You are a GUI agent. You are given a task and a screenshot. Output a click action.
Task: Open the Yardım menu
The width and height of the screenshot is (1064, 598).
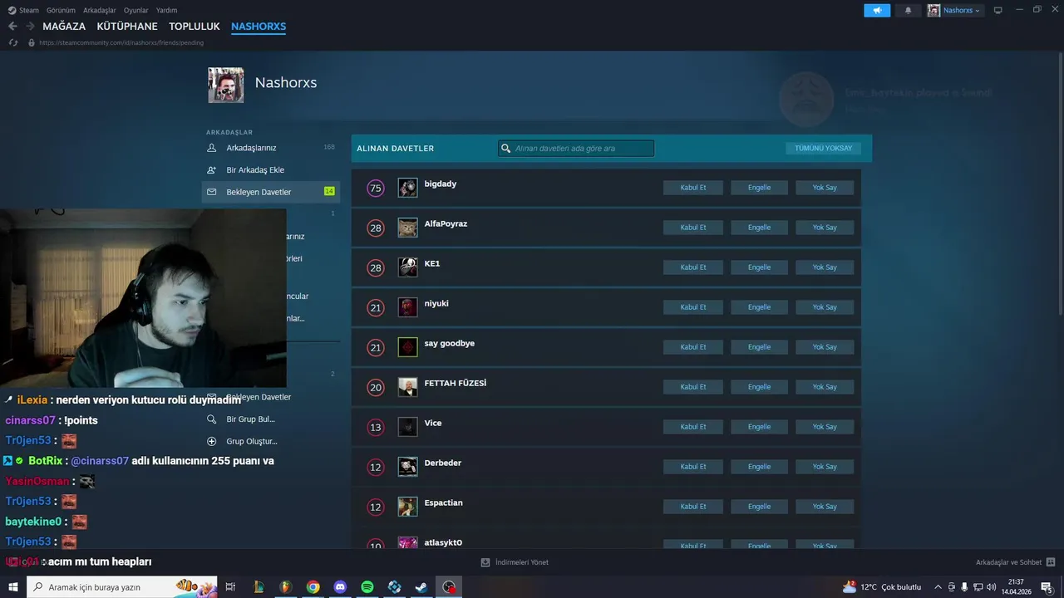click(167, 10)
